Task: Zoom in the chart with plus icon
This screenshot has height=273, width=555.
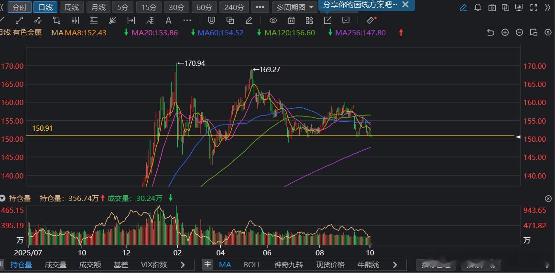Action: (x=505, y=32)
